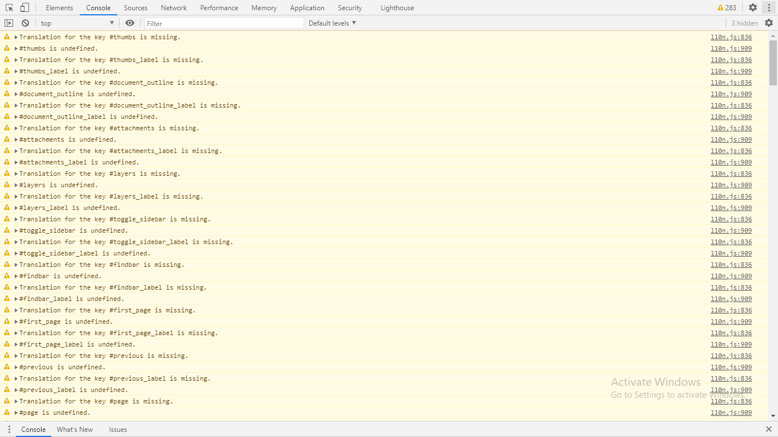Click the 283 warnings counter badge
This screenshot has width=778, height=437.
pos(727,7)
